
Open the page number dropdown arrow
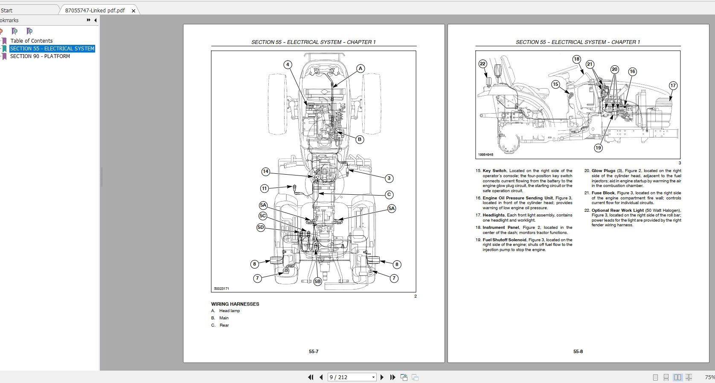tap(374, 377)
